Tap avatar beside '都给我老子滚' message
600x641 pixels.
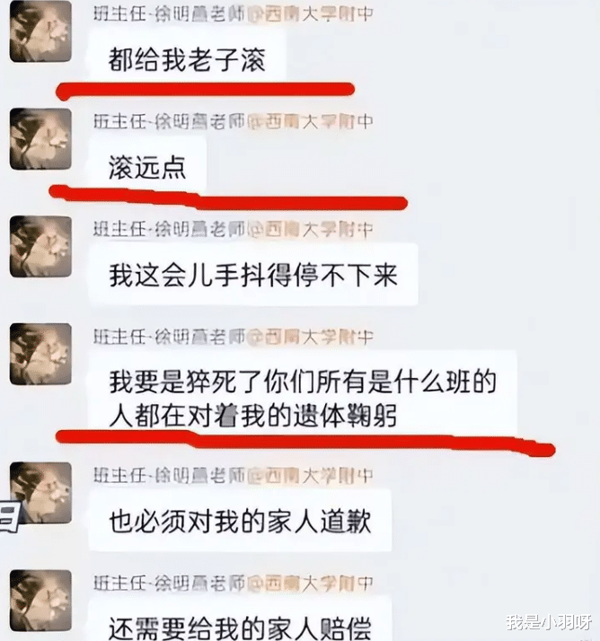pos(40,32)
